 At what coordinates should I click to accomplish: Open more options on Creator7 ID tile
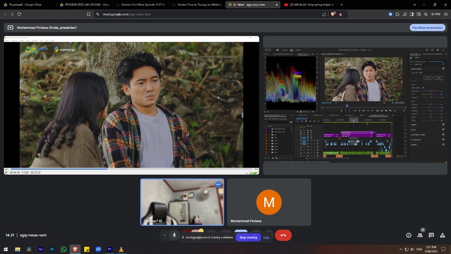click(x=218, y=184)
